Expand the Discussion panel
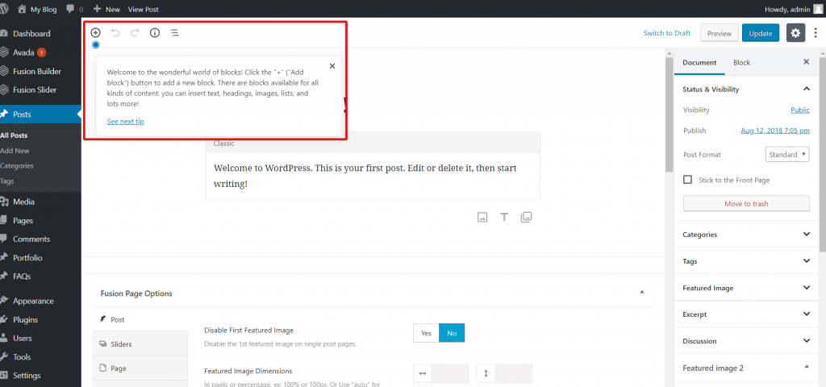Viewport: 826px width, 387px height. 806,341
